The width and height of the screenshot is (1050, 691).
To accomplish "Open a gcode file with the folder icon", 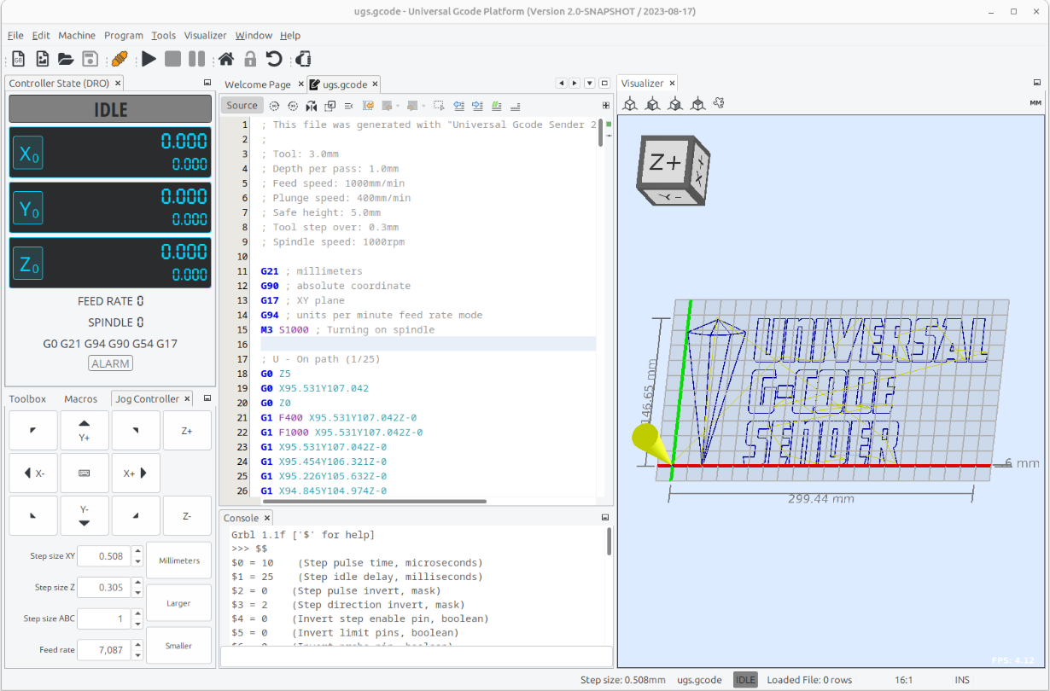I will pyautogui.click(x=65, y=58).
